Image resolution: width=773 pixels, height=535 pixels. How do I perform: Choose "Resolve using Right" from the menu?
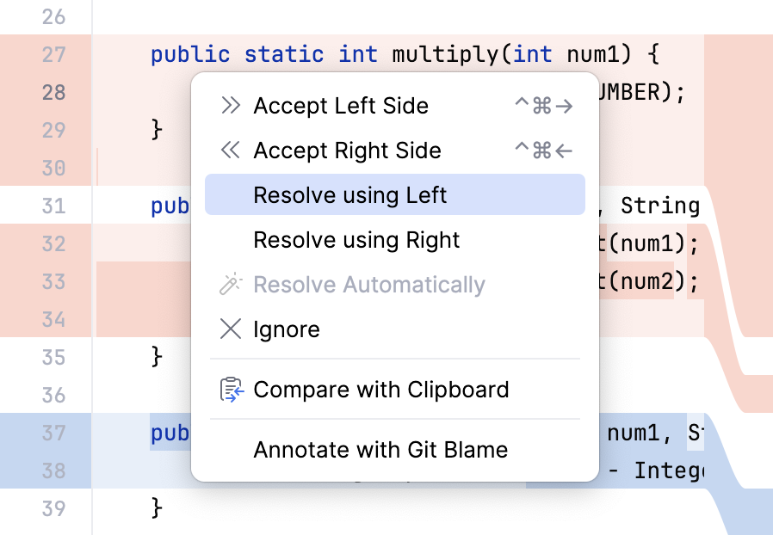click(355, 240)
